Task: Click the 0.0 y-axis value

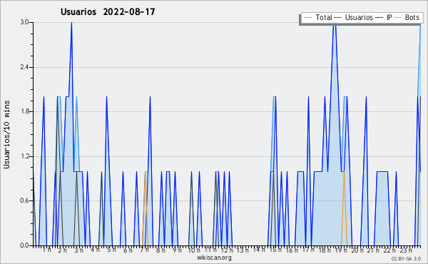Action: (x=25, y=245)
